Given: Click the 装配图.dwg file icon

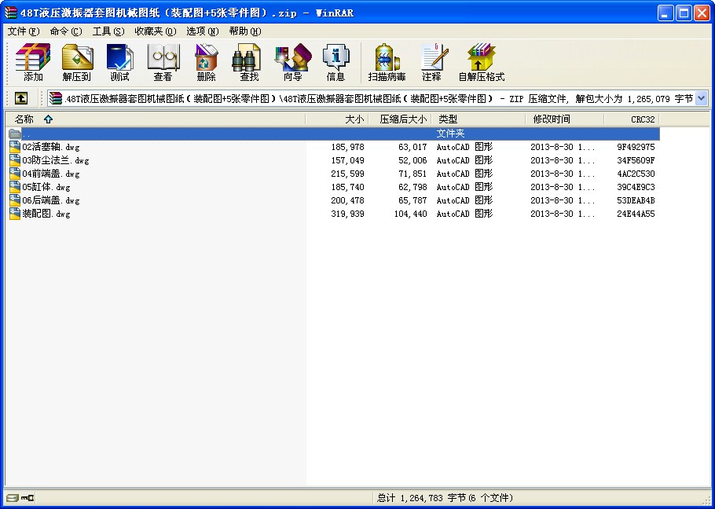Looking at the screenshot, I should 15,213.
